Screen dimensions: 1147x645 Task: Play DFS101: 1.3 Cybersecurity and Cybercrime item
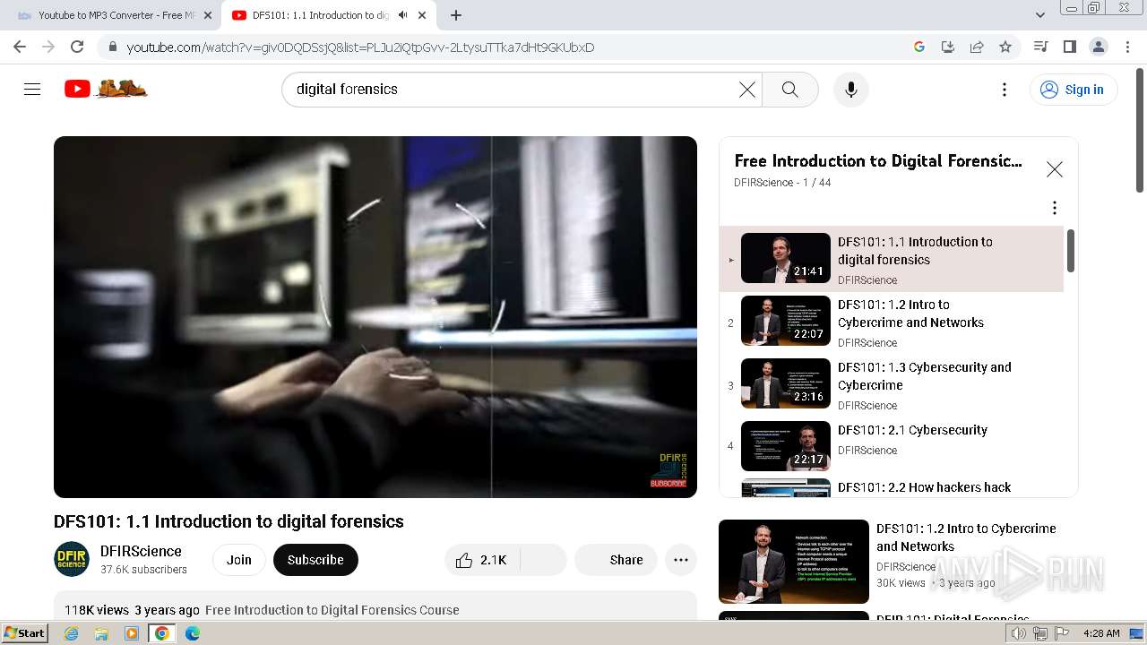click(x=892, y=385)
